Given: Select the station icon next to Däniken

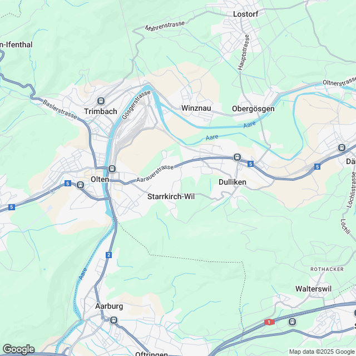Looking at the screenshot, I should [342, 148].
